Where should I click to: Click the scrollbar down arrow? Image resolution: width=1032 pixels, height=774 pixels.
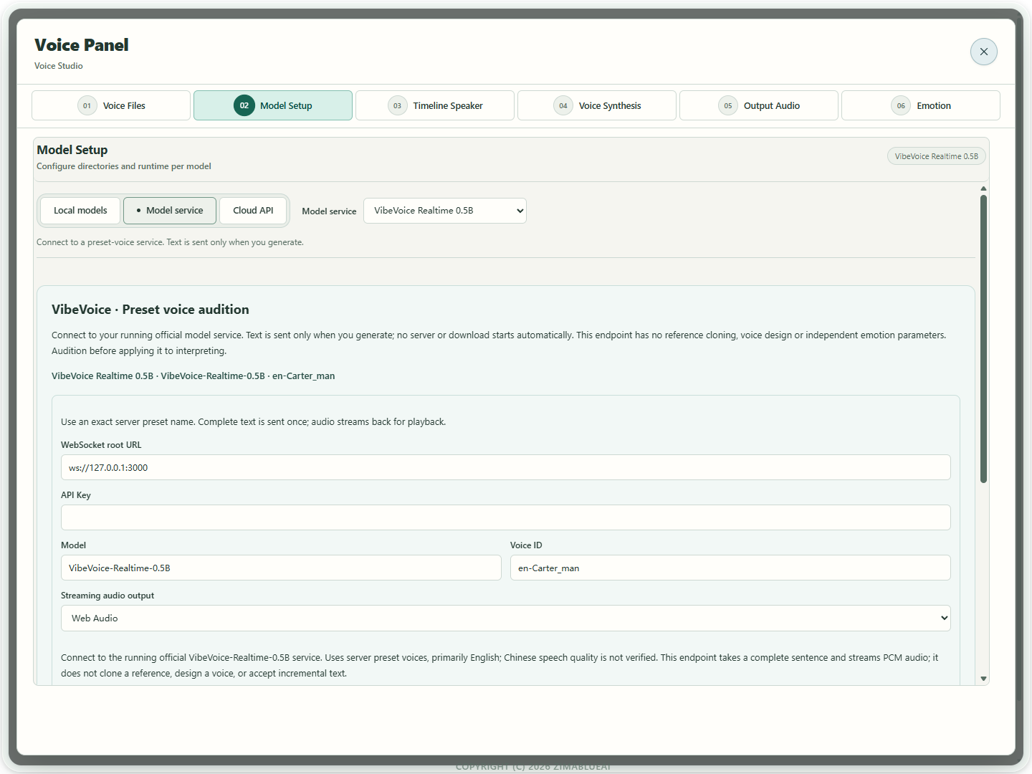983,678
